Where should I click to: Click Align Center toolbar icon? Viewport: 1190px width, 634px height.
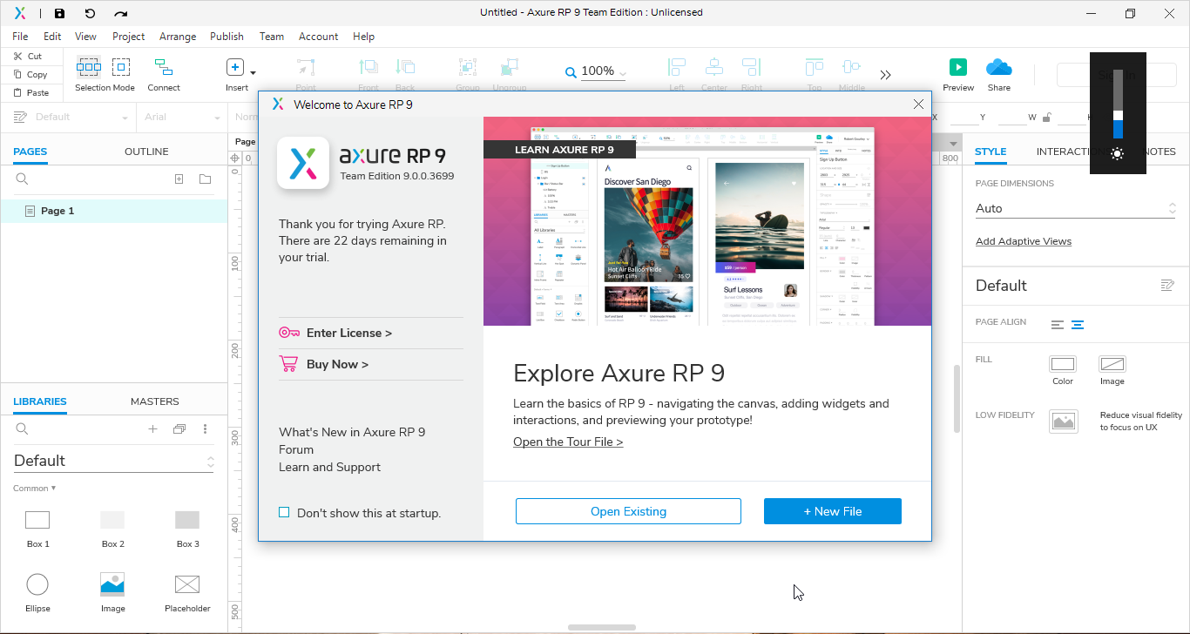pos(714,67)
